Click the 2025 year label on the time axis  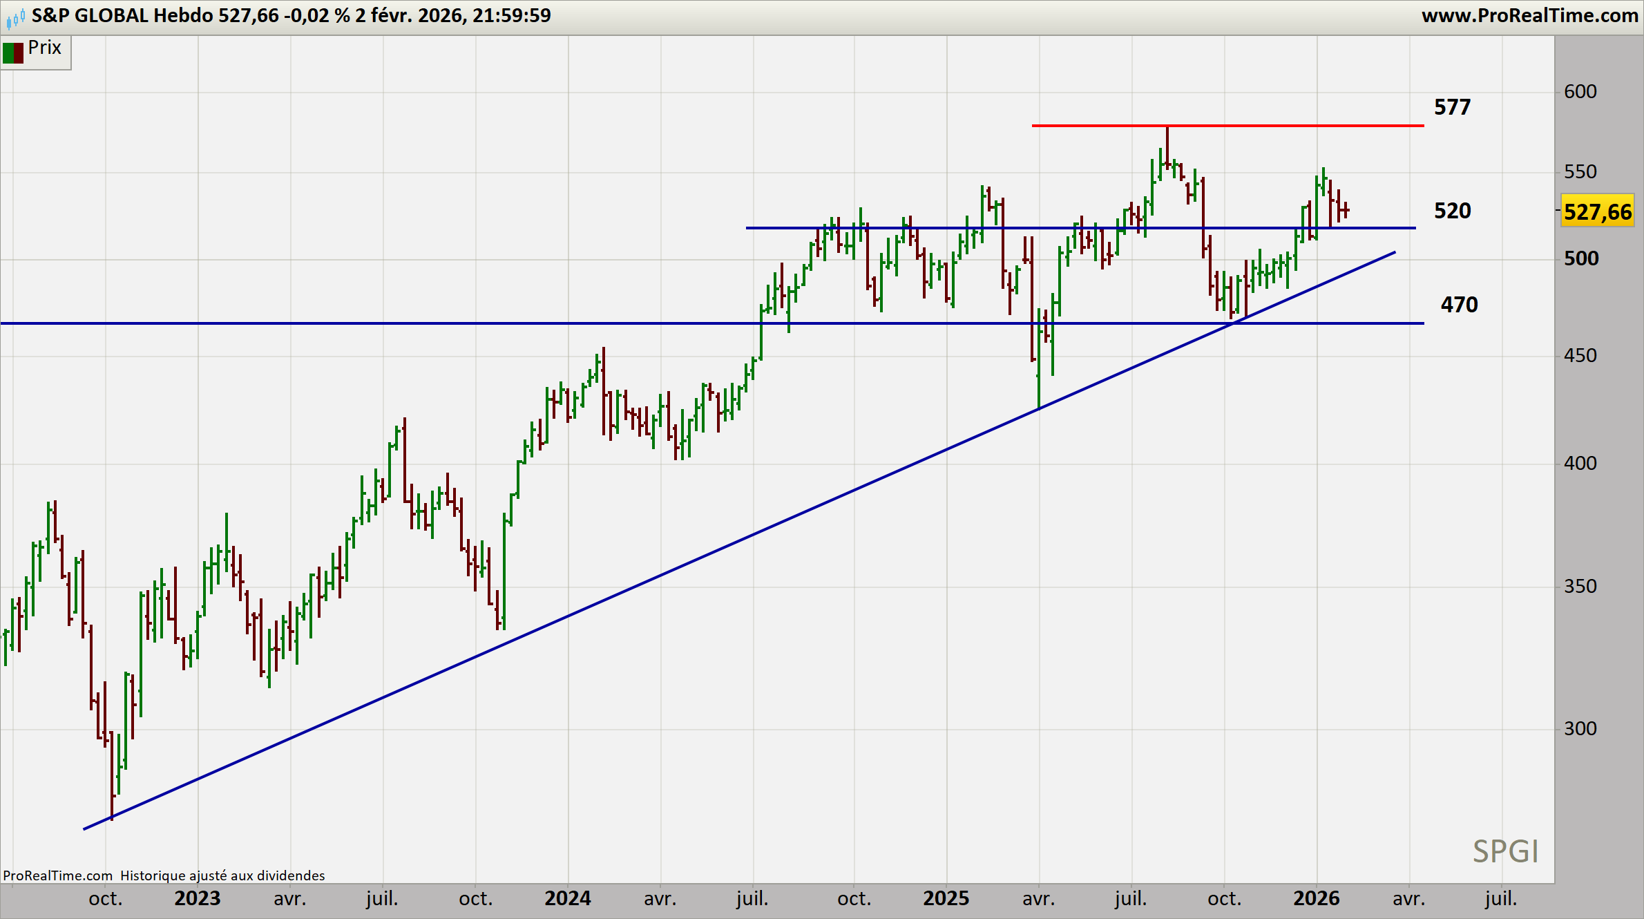[x=946, y=898]
